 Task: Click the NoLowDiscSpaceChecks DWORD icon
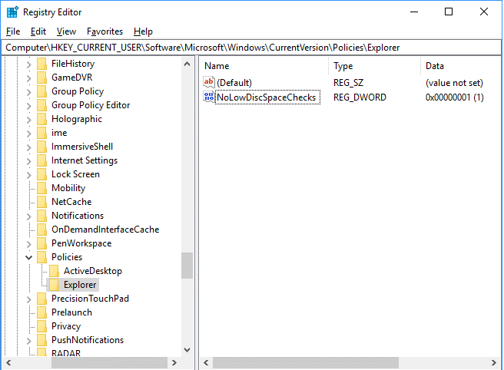[x=209, y=97]
